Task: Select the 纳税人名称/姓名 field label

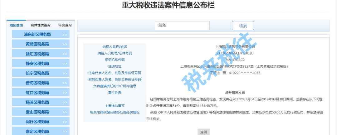Action: pos(115,46)
